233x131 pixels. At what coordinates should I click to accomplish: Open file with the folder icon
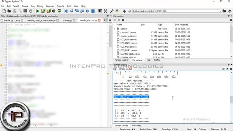pos(9,11)
